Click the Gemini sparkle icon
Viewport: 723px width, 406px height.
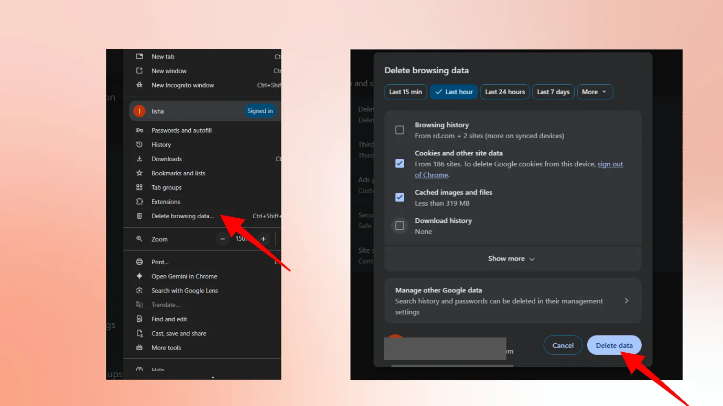coord(139,276)
